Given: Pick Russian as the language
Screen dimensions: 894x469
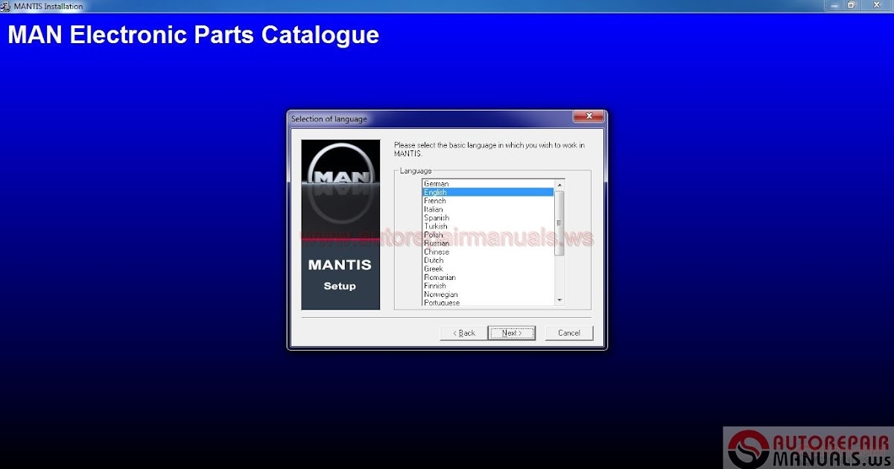Looking at the screenshot, I should click(488, 243).
